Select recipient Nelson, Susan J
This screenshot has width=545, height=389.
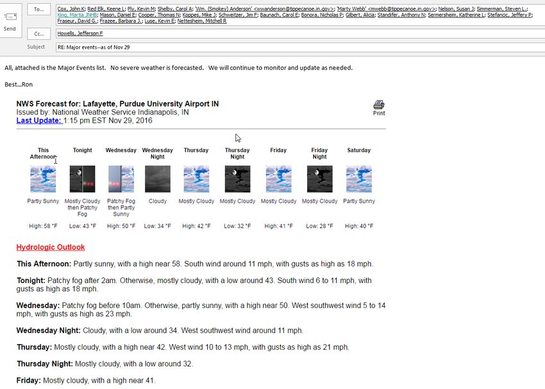[456, 9]
